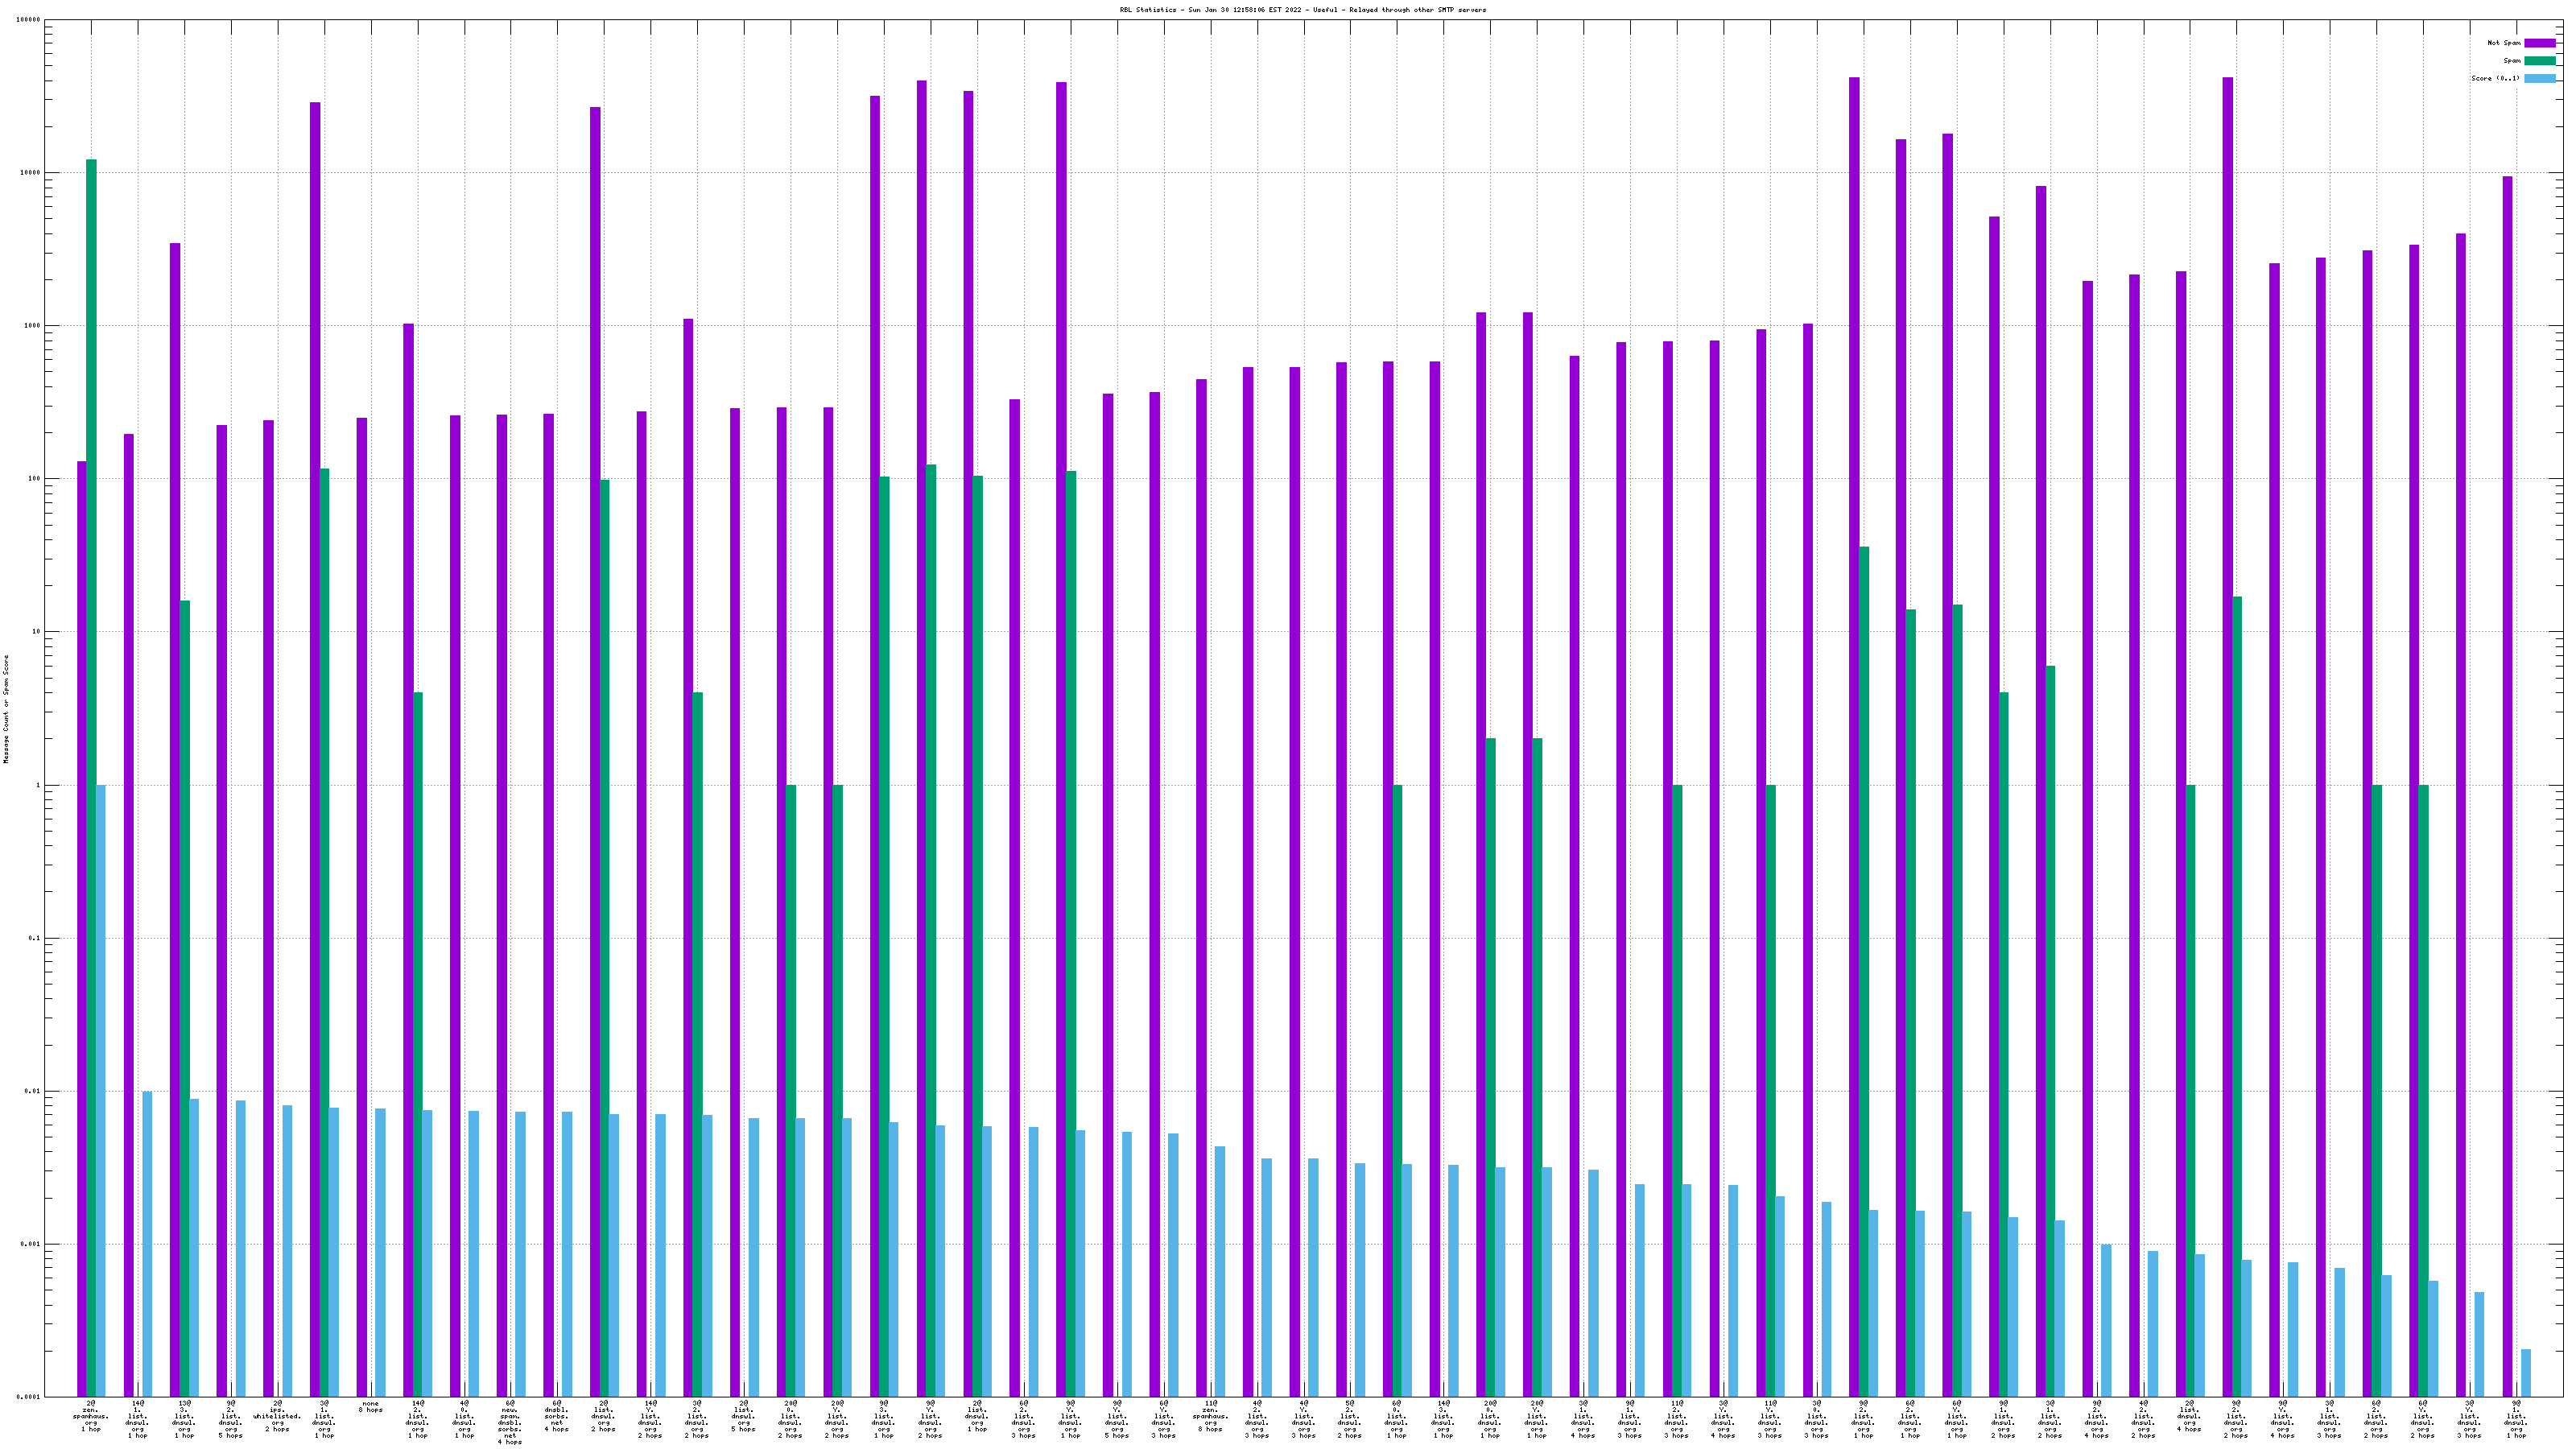Image resolution: width=2576 pixels, height=1449 pixels.
Task: Click the zen.spamhaus.org 1 hop x-axis label
Action: (x=91, y=1416)
